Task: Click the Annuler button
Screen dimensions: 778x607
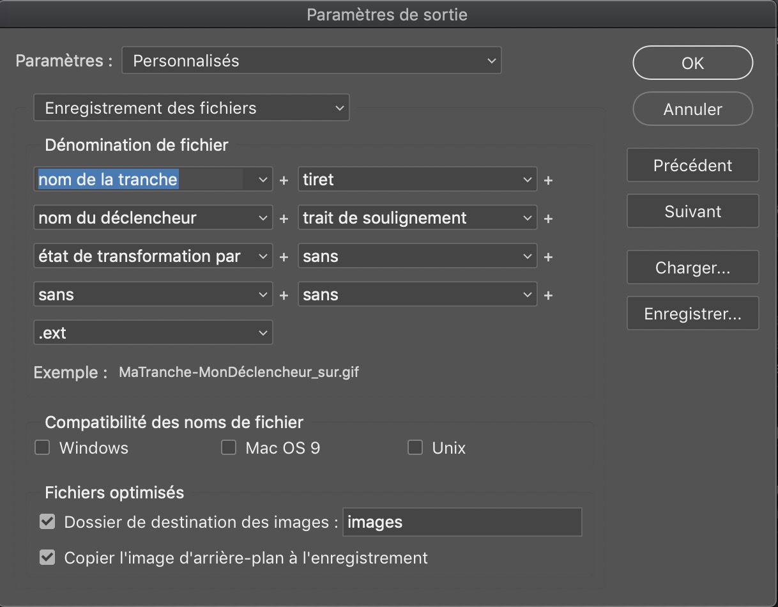Action: point(692,109)
